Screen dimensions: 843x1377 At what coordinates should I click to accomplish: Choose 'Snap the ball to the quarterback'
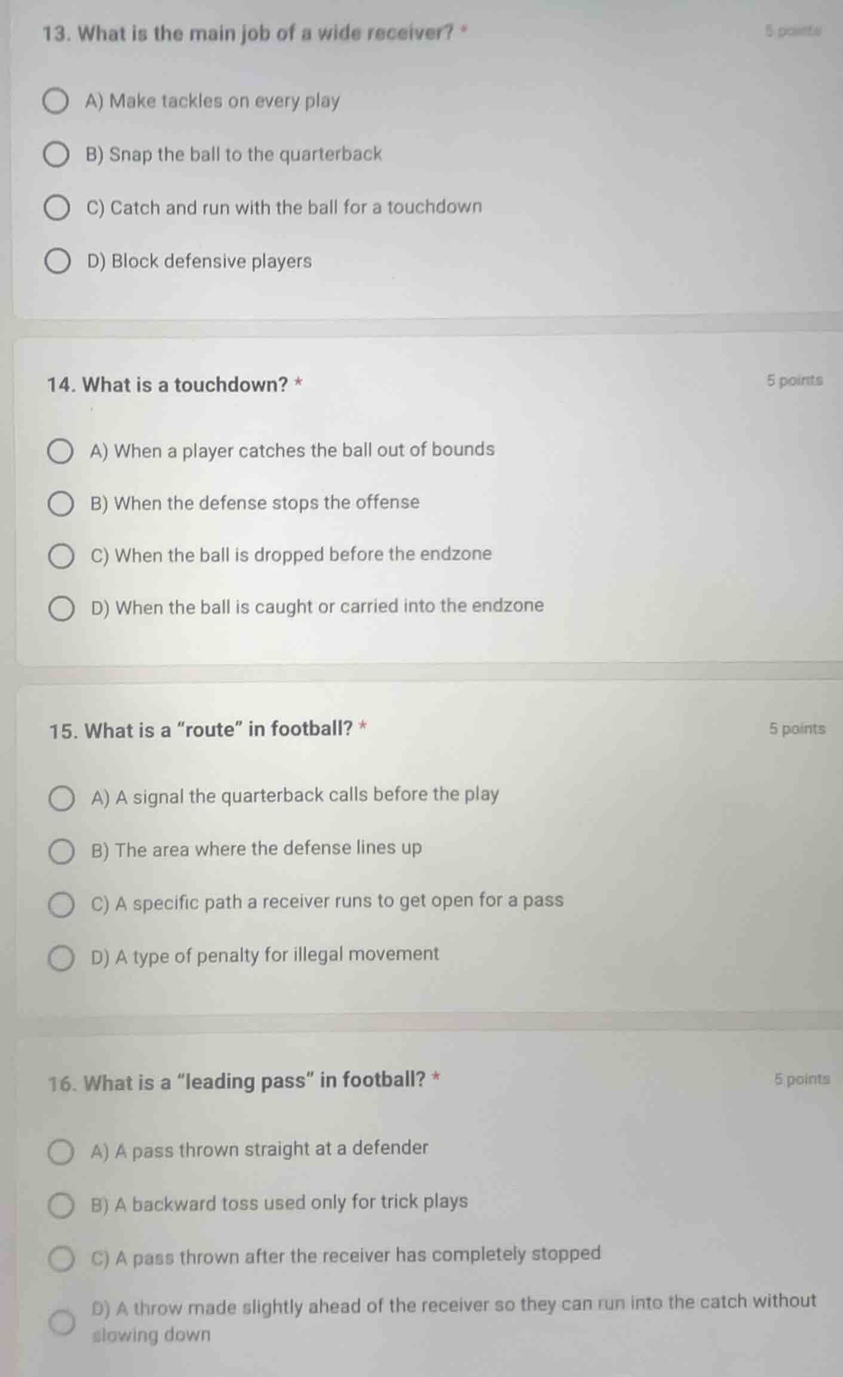(x=57, y=155)
